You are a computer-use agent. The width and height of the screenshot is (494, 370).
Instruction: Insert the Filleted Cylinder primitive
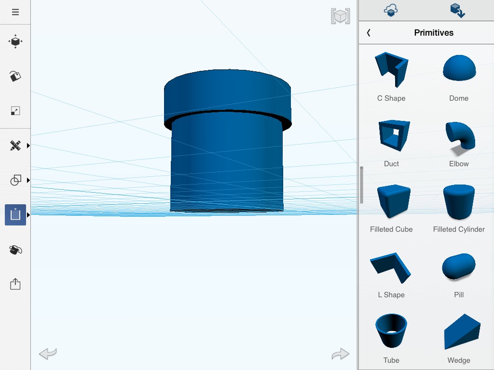459,202
